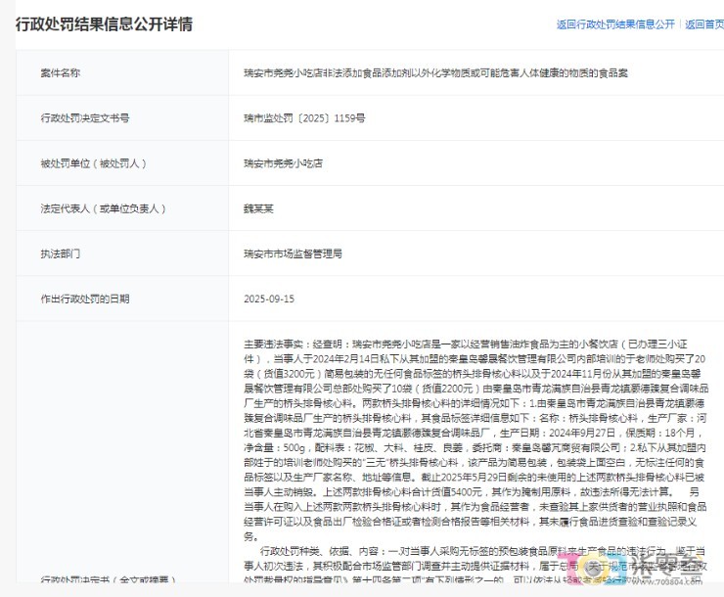Viewport: 724px width, 597px height.
Task: Click the 返回行政处罚结果信息公开 link
Action: (x=614, y=24)
